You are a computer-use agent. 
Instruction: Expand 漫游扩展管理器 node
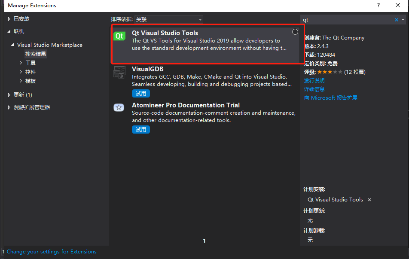(x=9, y=107)
